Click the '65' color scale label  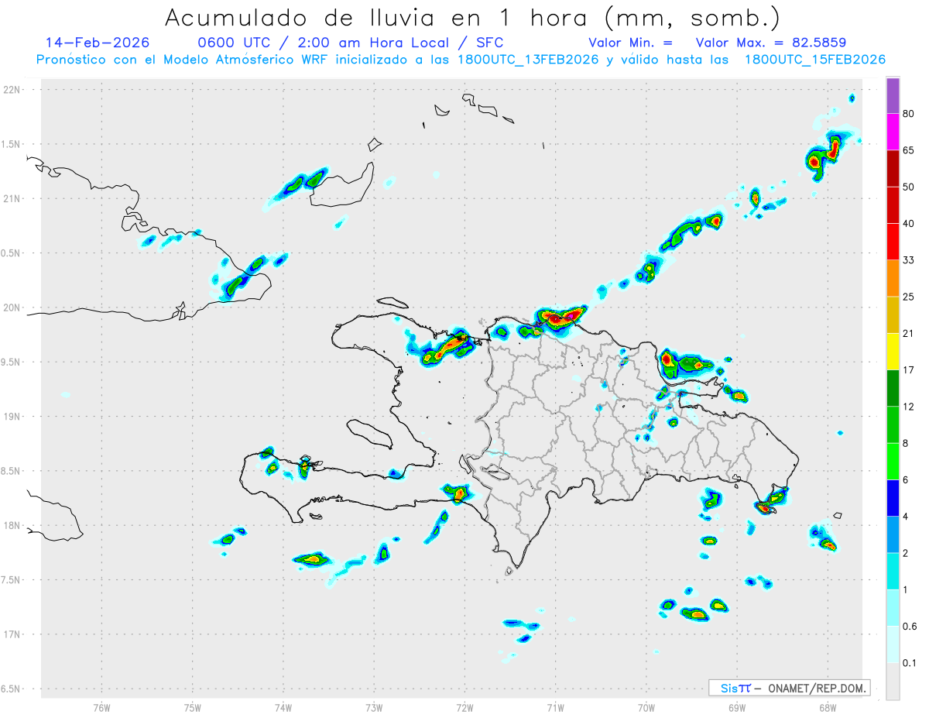point(909,150)
